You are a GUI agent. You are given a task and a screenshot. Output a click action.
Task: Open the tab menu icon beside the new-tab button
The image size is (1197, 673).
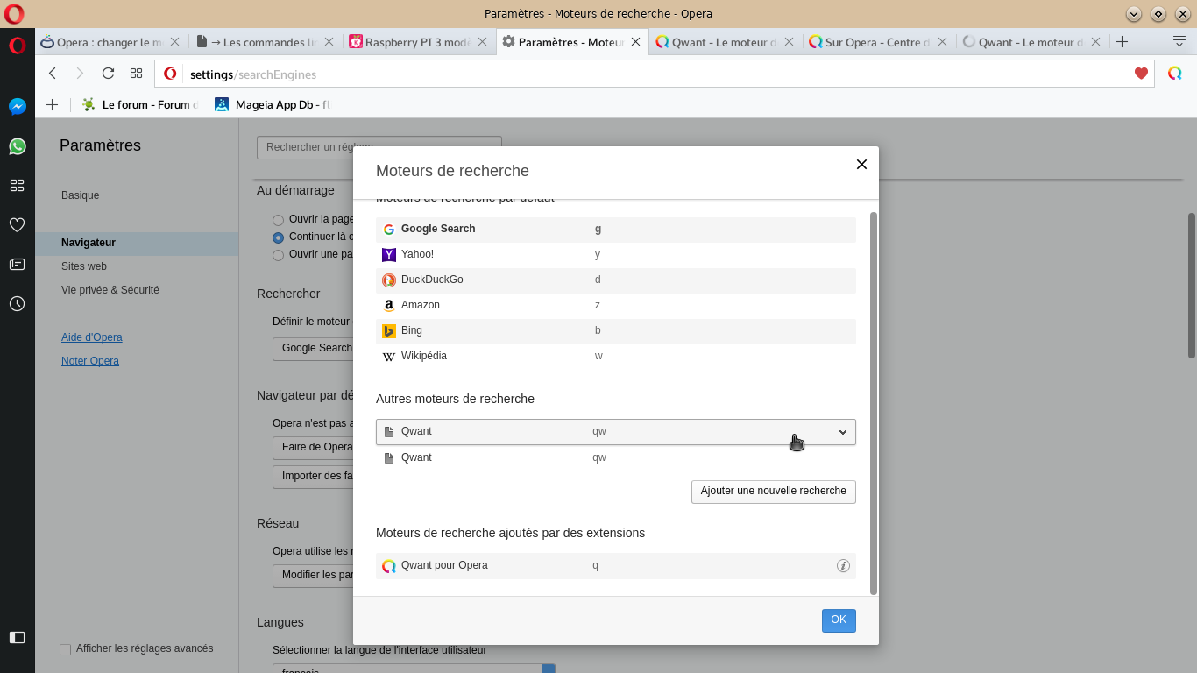(1179, 41)
